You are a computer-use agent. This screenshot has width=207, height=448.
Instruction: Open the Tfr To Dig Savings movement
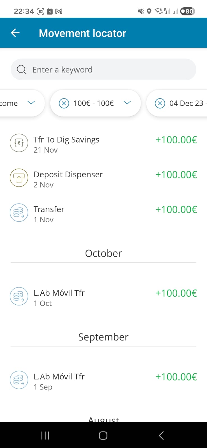click(x=66, y=140)
